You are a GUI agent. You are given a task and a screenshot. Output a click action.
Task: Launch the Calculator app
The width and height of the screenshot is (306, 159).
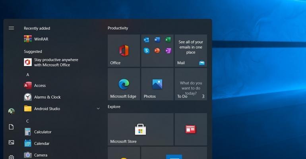click(x=62, y=132)
